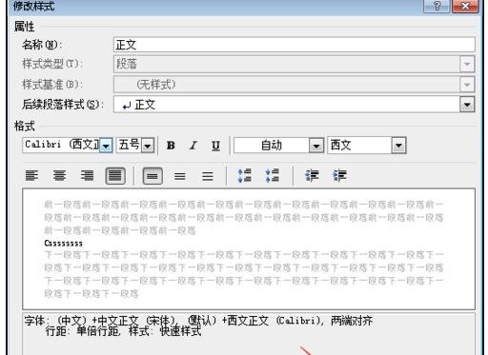Open the 自动 font color dropdown
The image size is (488, 355).
point(316,146)
